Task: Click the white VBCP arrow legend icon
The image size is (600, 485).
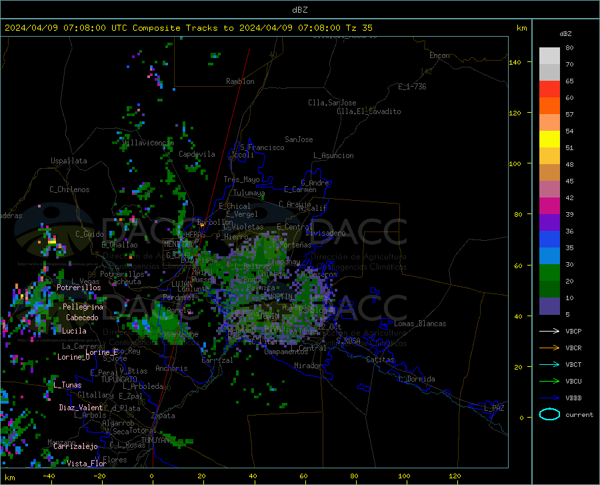Action: click(549, 331)
